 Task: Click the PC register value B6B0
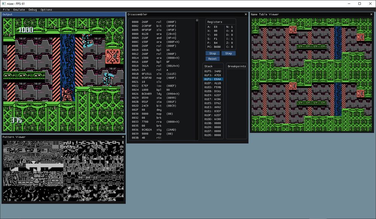click(217, 47)
